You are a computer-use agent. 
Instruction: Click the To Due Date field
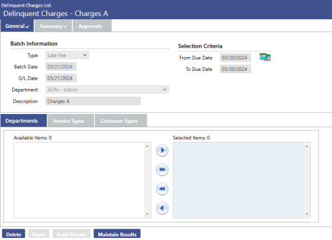[x=236, y=69]
